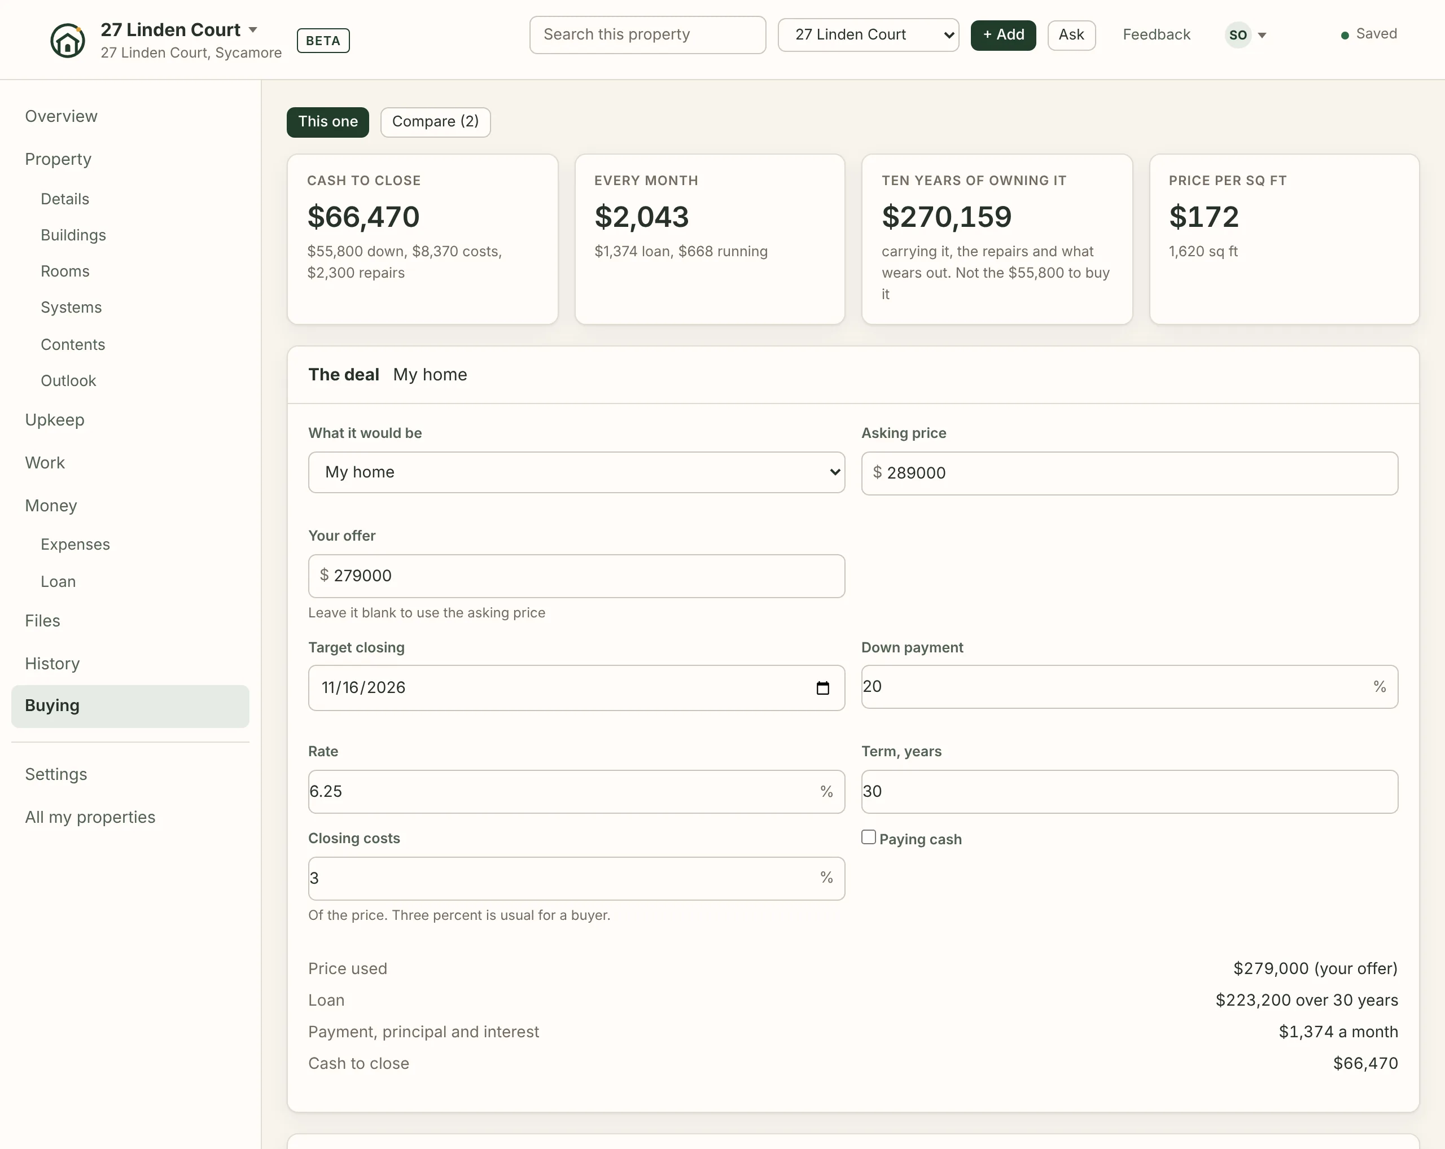1445x1149 pixels.
Task: Open Contents in the sidebar
Action: pyautogui.click(x=73, y=344)
